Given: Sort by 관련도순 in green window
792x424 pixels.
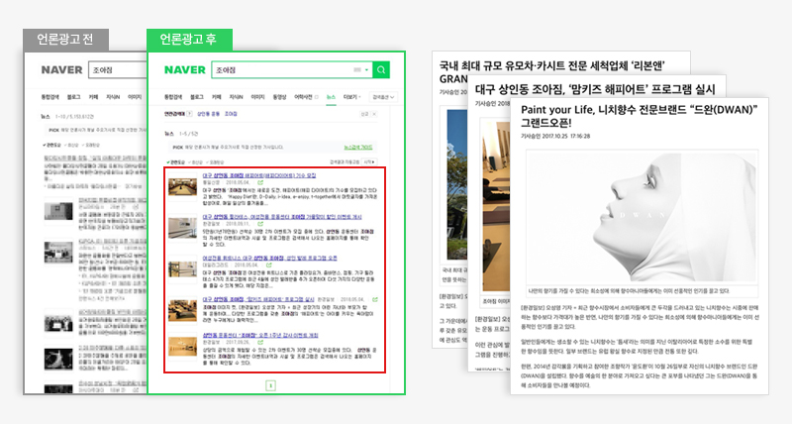Looking at the screenshot, I should coord(176,162).
